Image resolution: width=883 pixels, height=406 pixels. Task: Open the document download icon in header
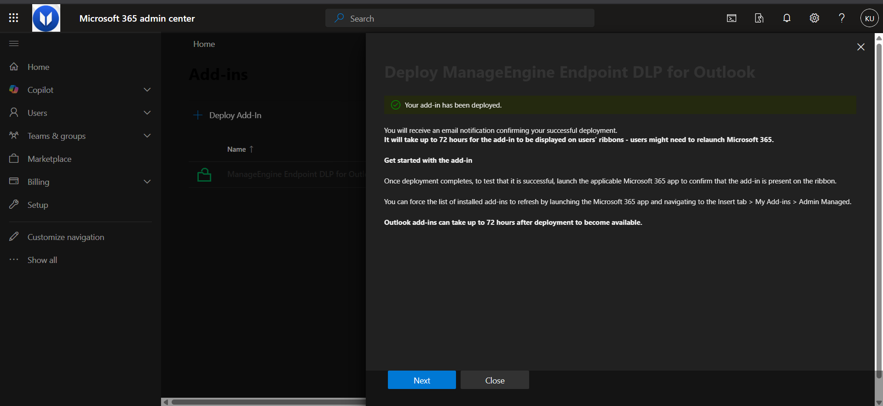[x=759, y=18]
